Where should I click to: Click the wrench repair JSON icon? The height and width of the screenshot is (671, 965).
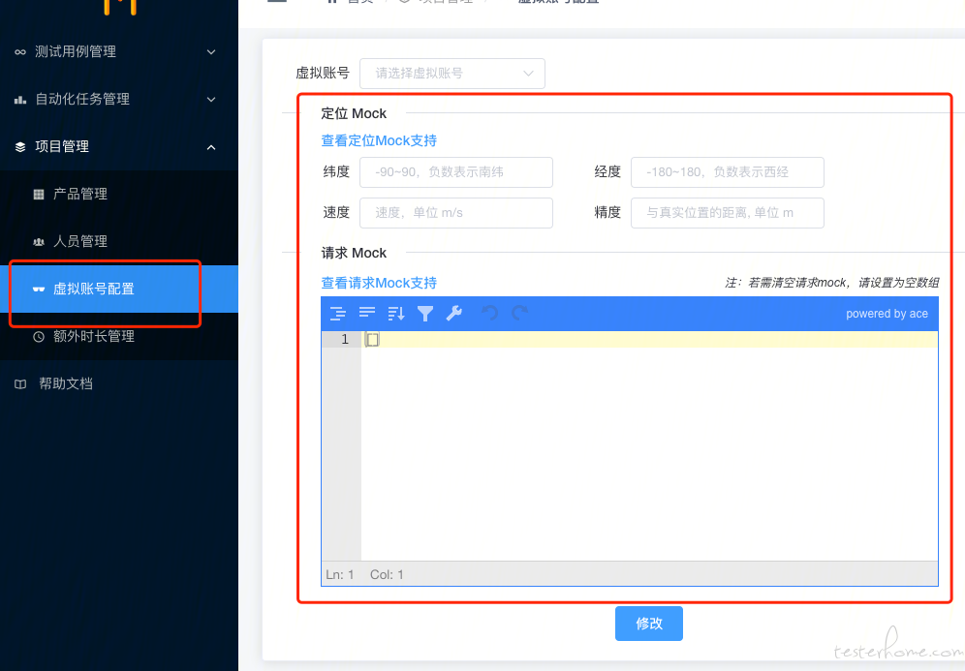454,314
